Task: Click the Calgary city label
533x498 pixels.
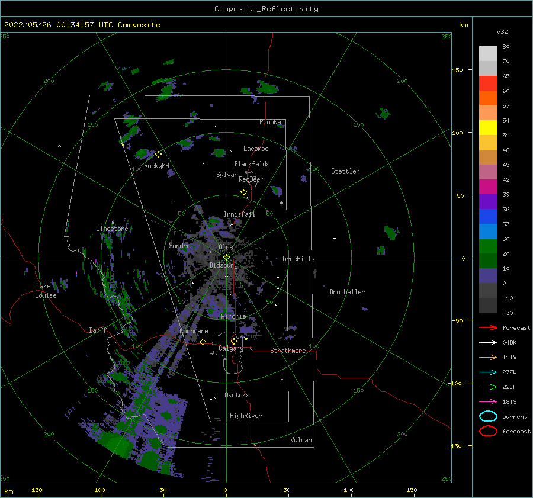Action: (x=231, y=348)
